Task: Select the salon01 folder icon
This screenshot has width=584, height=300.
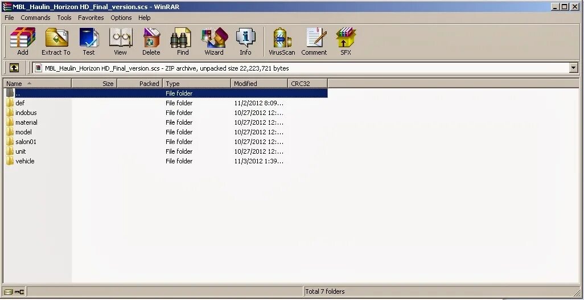Action: click(x=10, y=142)
